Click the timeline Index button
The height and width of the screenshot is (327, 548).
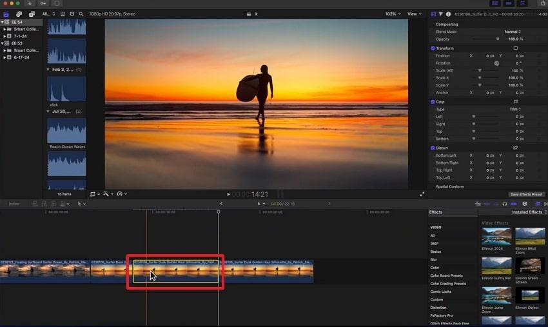14,204
